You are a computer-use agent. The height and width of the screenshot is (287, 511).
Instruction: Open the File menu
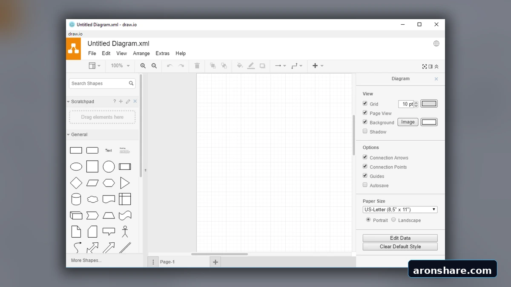(x=92, y=54)
